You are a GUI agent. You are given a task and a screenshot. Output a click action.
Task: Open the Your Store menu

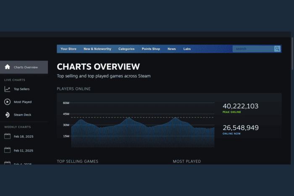[x=68, y=49]
